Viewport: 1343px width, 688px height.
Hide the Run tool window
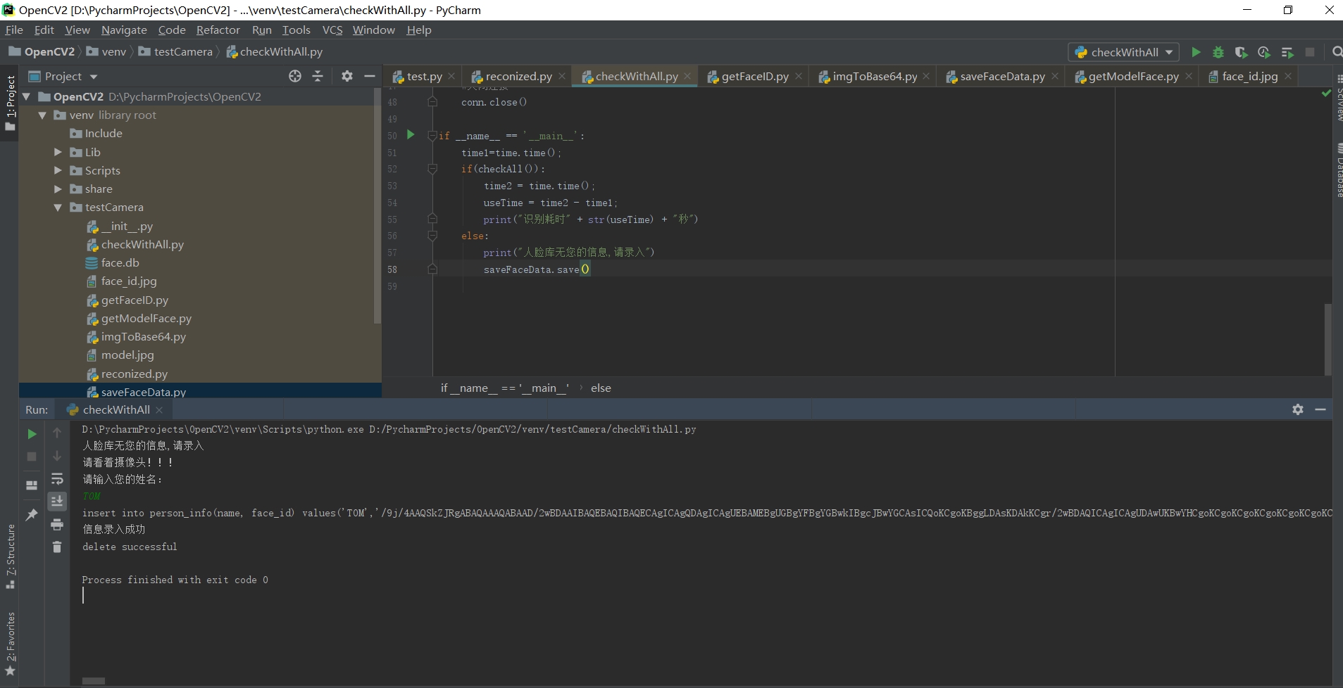tap(1320, 409)
